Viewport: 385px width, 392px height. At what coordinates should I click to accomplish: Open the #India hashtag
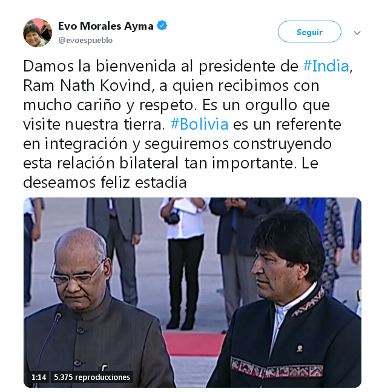coord(326,67)
